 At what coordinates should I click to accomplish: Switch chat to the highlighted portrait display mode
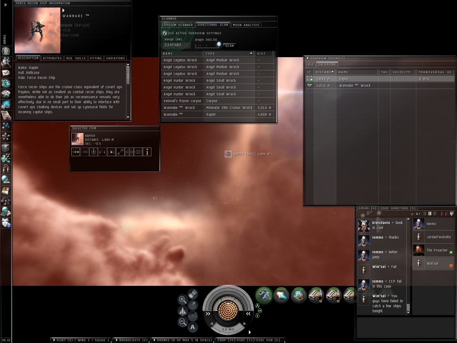[x=430, y=214]
